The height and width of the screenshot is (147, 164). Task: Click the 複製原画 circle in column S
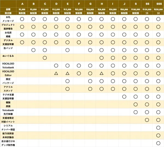tap(136, 104)
